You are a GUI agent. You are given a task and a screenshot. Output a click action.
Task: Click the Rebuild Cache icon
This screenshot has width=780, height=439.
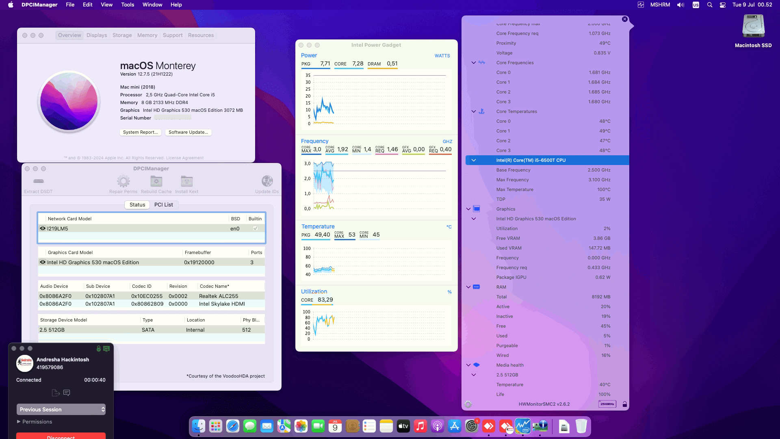pyautogui.click(x=156, y=181)
